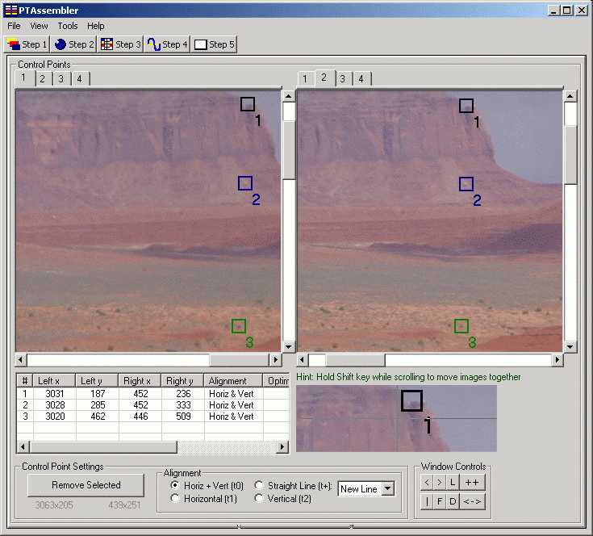Click the 'L' window control button

453,482
